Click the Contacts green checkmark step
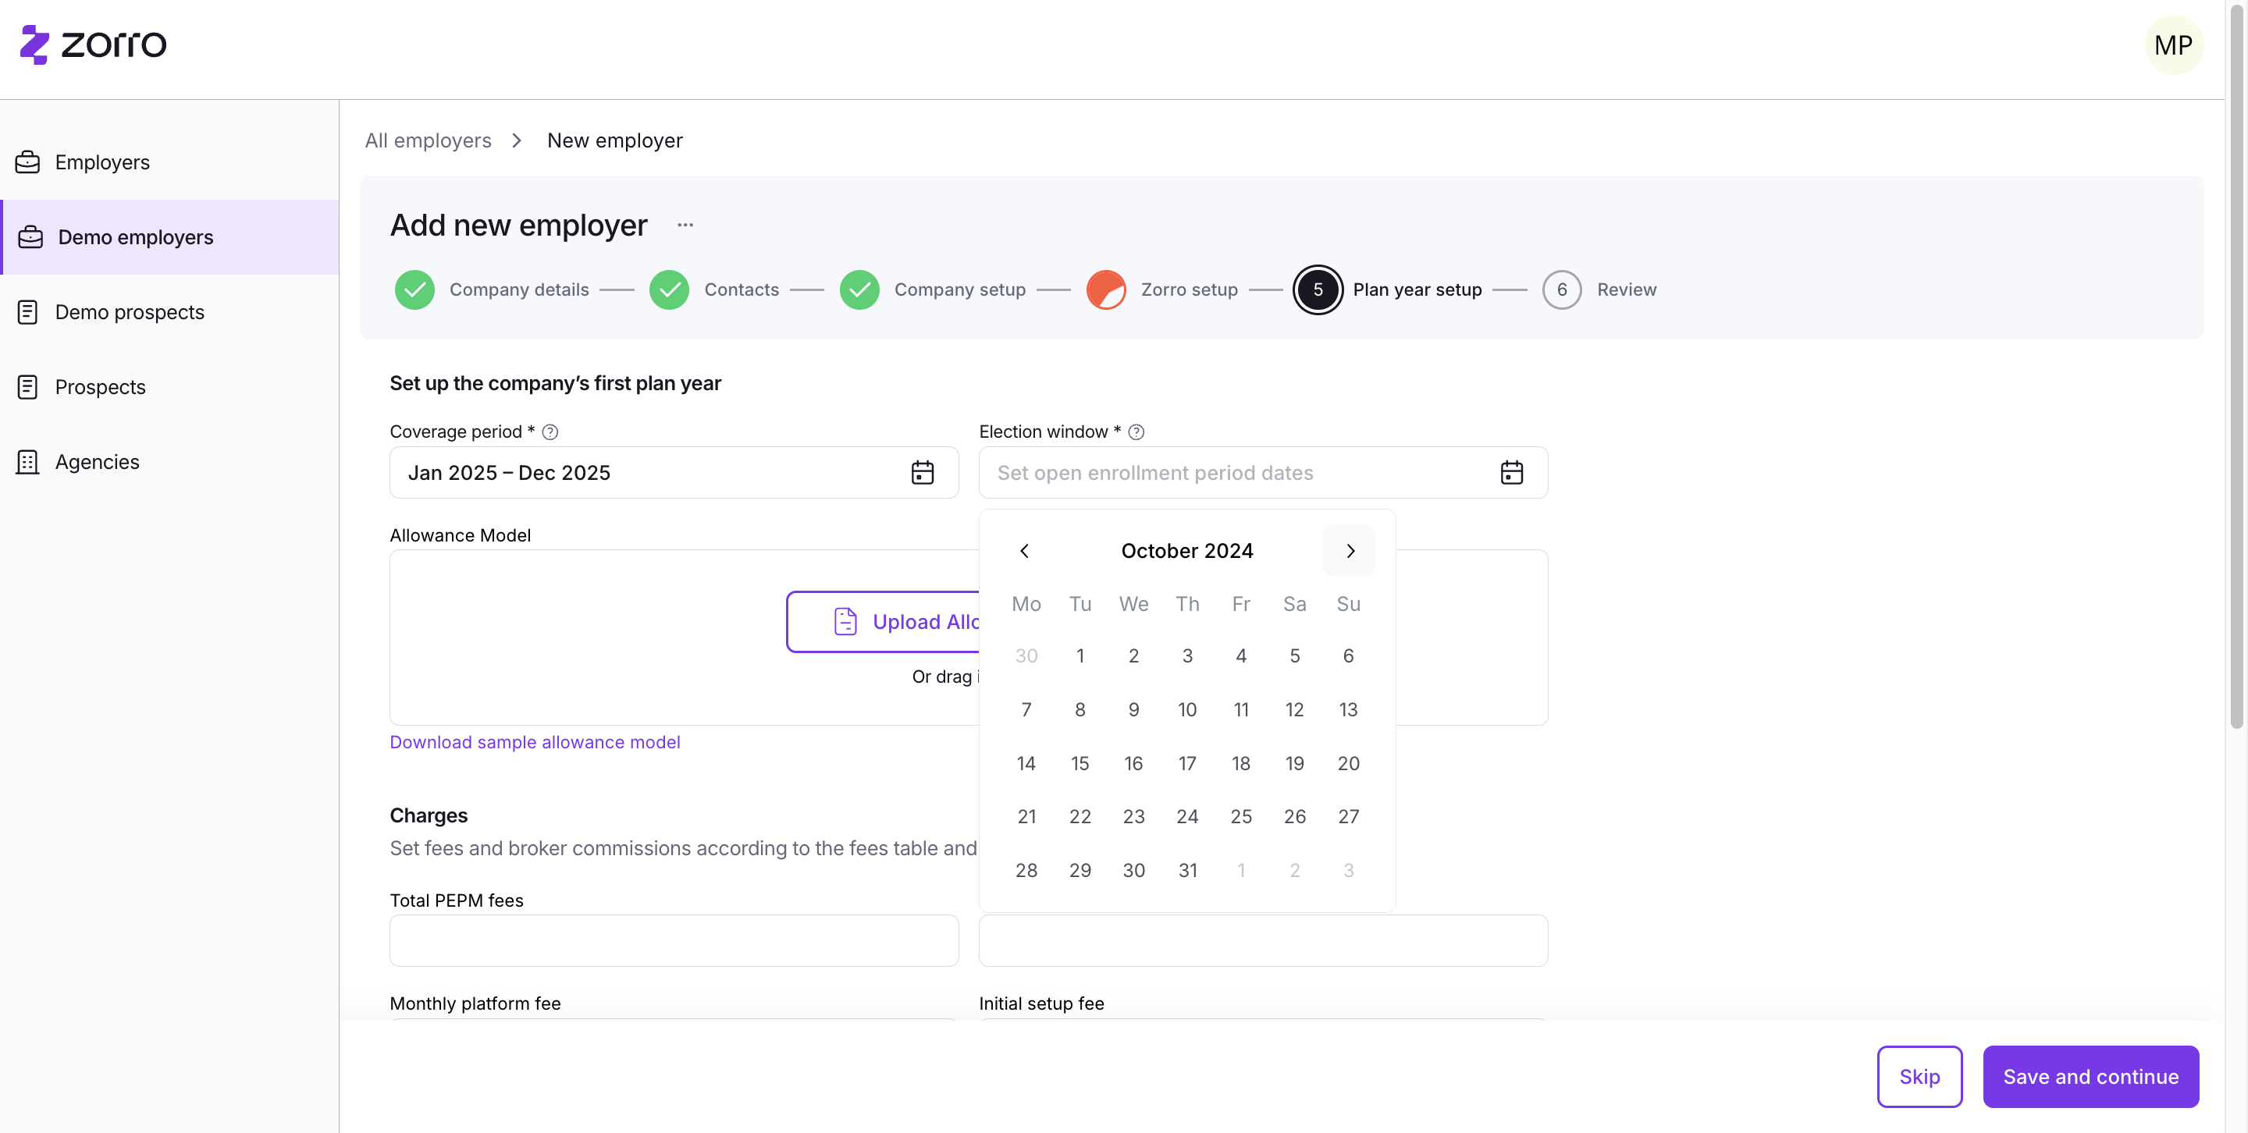This screenshot has height=1133, width=2248. [x=670, y=289]
